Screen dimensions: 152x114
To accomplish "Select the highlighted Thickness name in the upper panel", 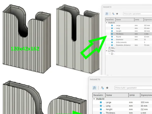I will coord(120,34).
